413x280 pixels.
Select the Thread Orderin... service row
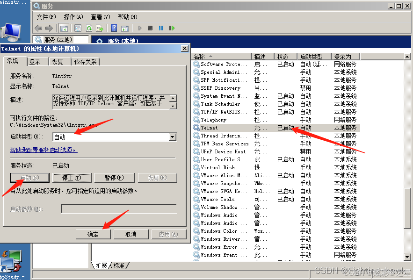(x=276, y=136)
